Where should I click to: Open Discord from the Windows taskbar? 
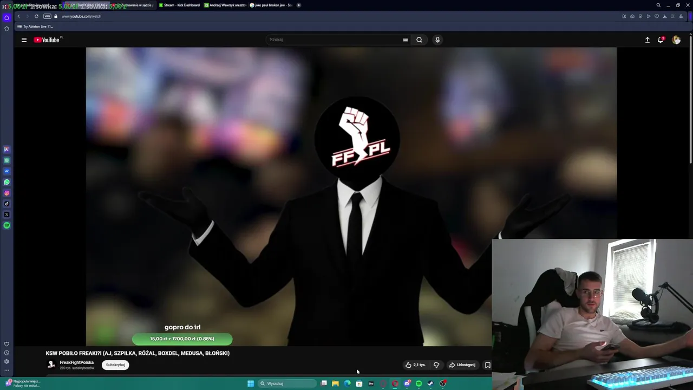[x=407, y=383]
